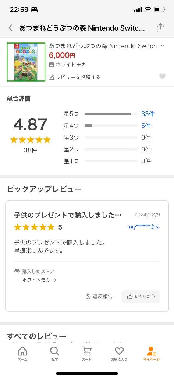Filter reviews by 5件 four-star count
This screenshot has width=174, height=378.
pyautogui.click(x=146, y=126)
